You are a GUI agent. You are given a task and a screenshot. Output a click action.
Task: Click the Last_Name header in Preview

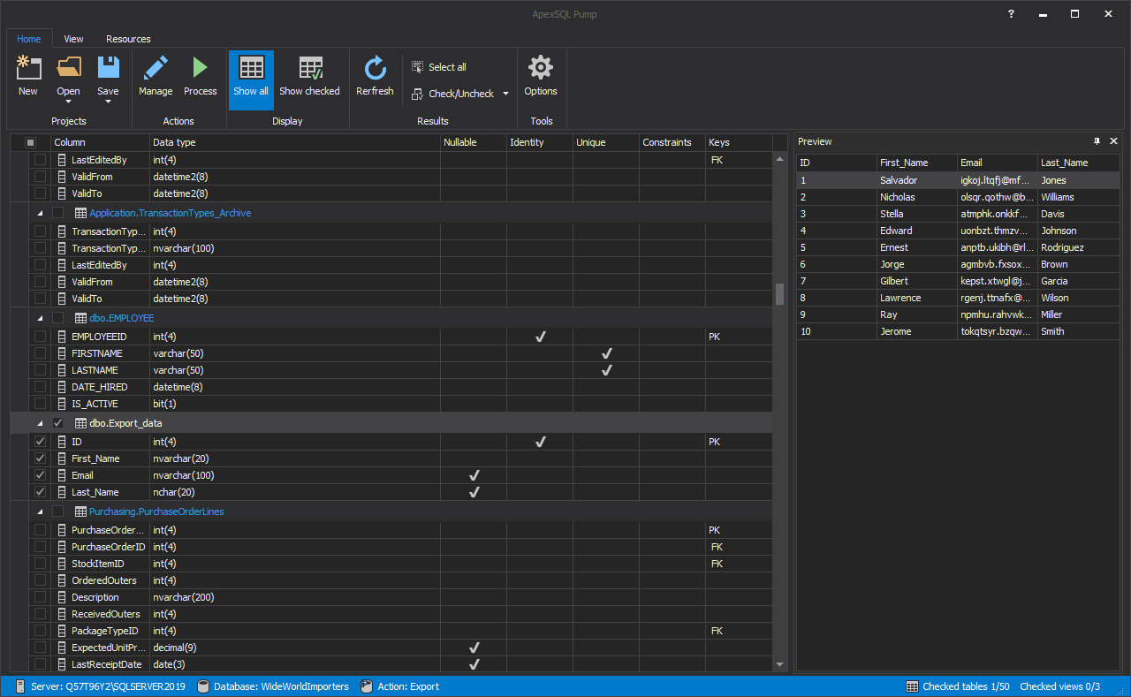[1078, 163]
